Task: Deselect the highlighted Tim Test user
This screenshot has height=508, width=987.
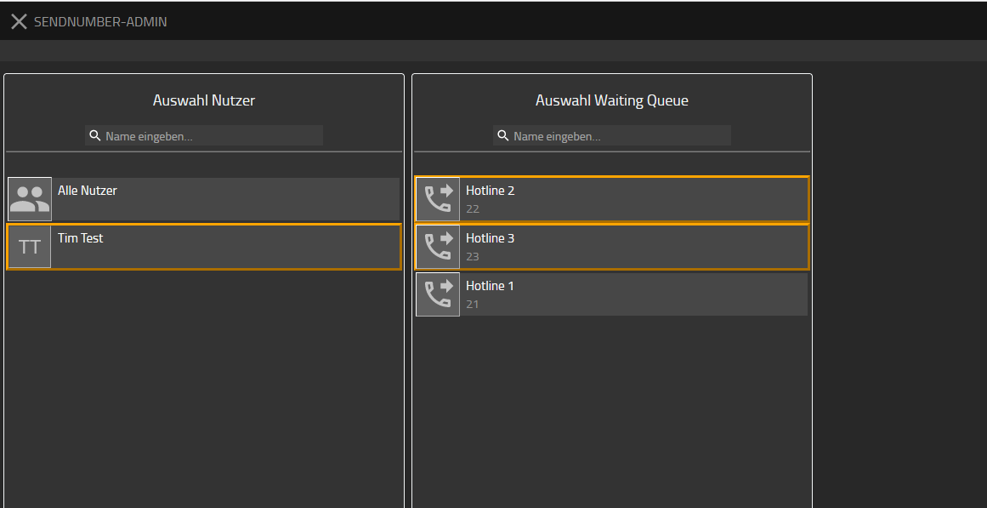Action: pos(204,247)
